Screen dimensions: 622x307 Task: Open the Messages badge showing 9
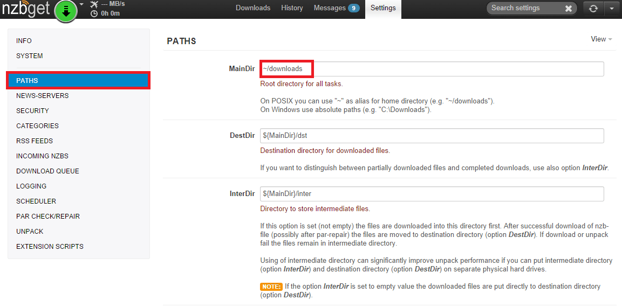pyautogui.click(x=353, y=8)
